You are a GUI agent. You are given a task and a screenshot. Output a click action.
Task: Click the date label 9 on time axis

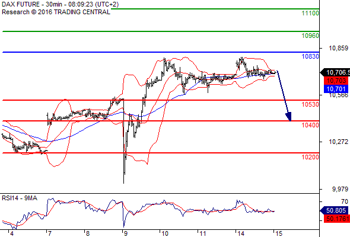coord(125,233)
